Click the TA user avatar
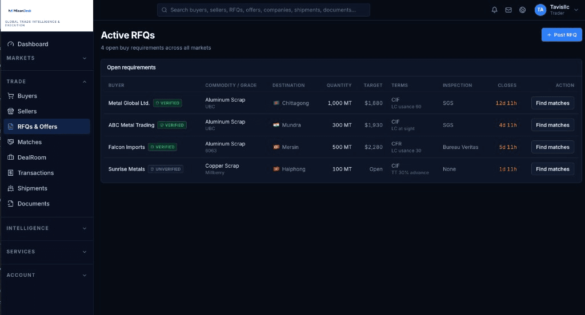 click(x=540, y=10)
